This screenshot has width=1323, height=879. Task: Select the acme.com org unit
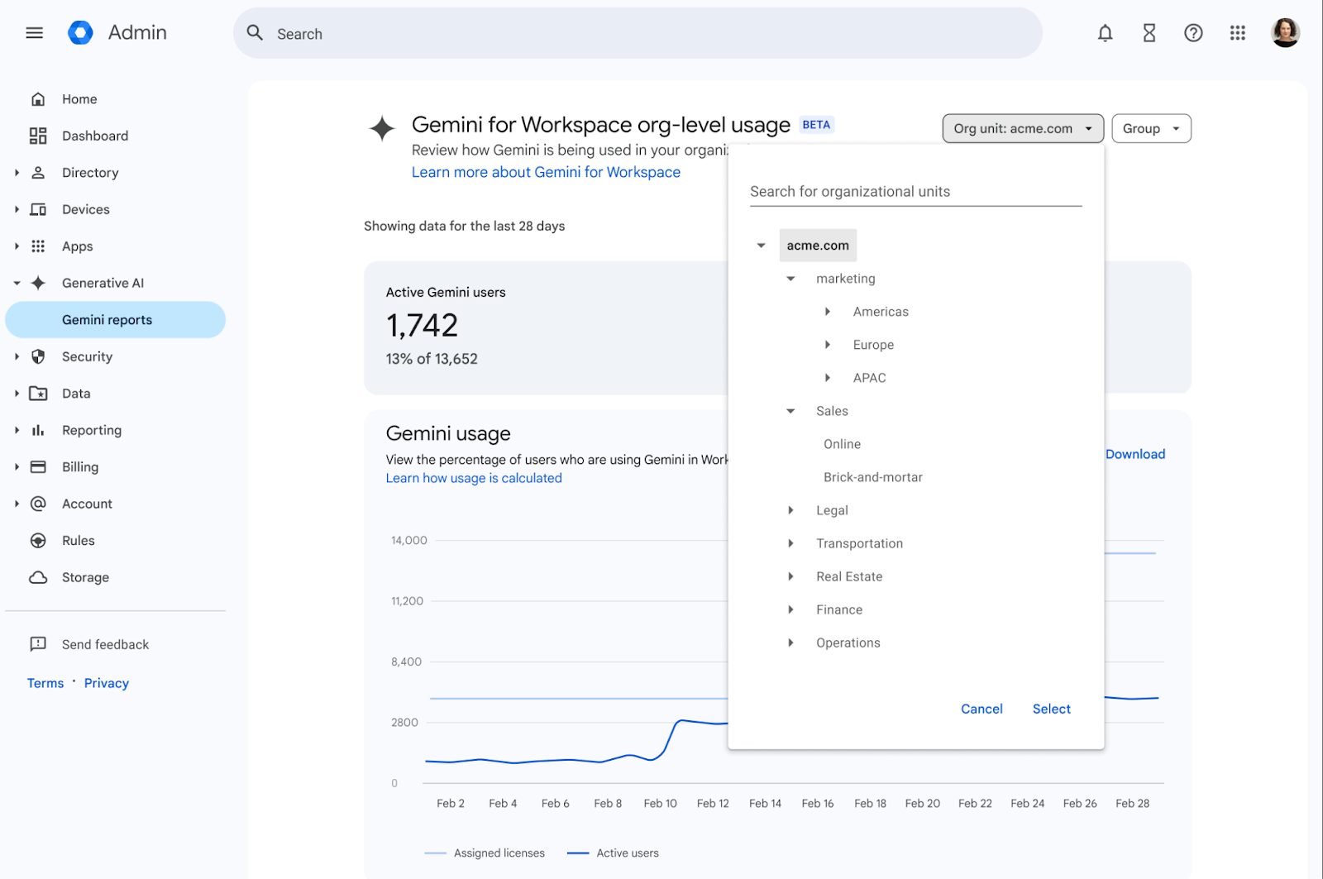818,246
